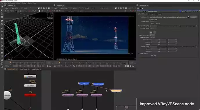Toggle the Flip Axis option
The image size is (200, 110).
point(154,56)
